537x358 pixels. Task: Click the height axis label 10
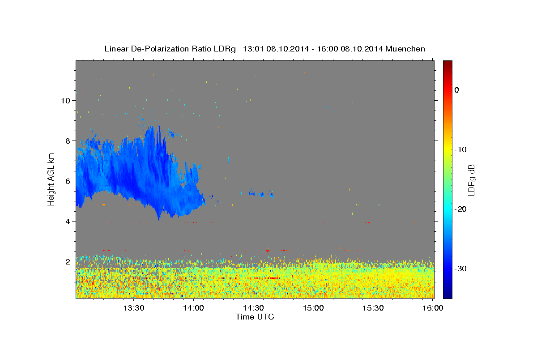click(x=65, y=100)
